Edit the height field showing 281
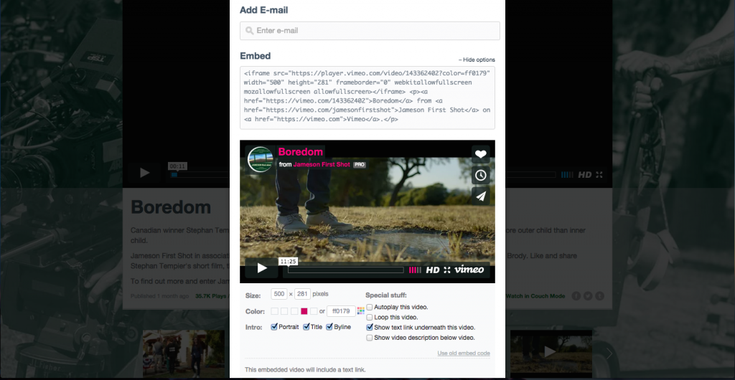This screenshot has width=735, height=380. (303, 294)
